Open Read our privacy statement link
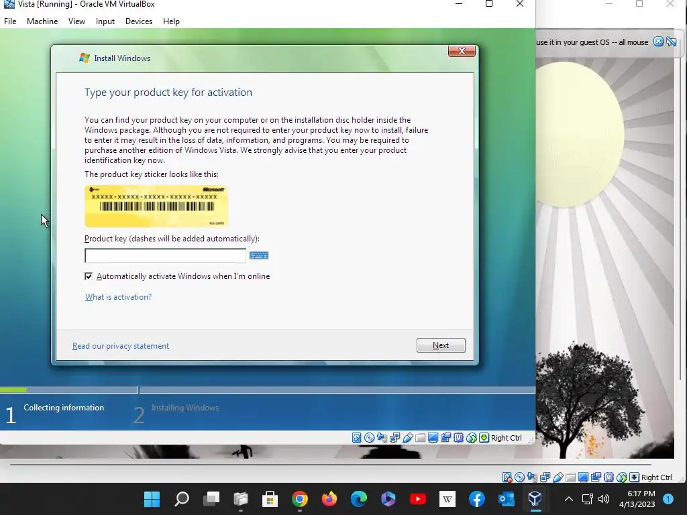The width and height of the screenshot is (687, 515). 121,346
